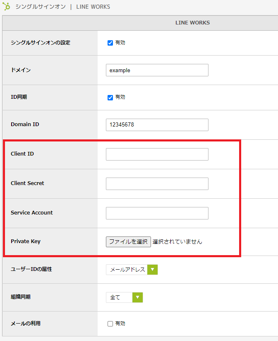
Task: Click the Domain ID label
Action: click(25, 124)
